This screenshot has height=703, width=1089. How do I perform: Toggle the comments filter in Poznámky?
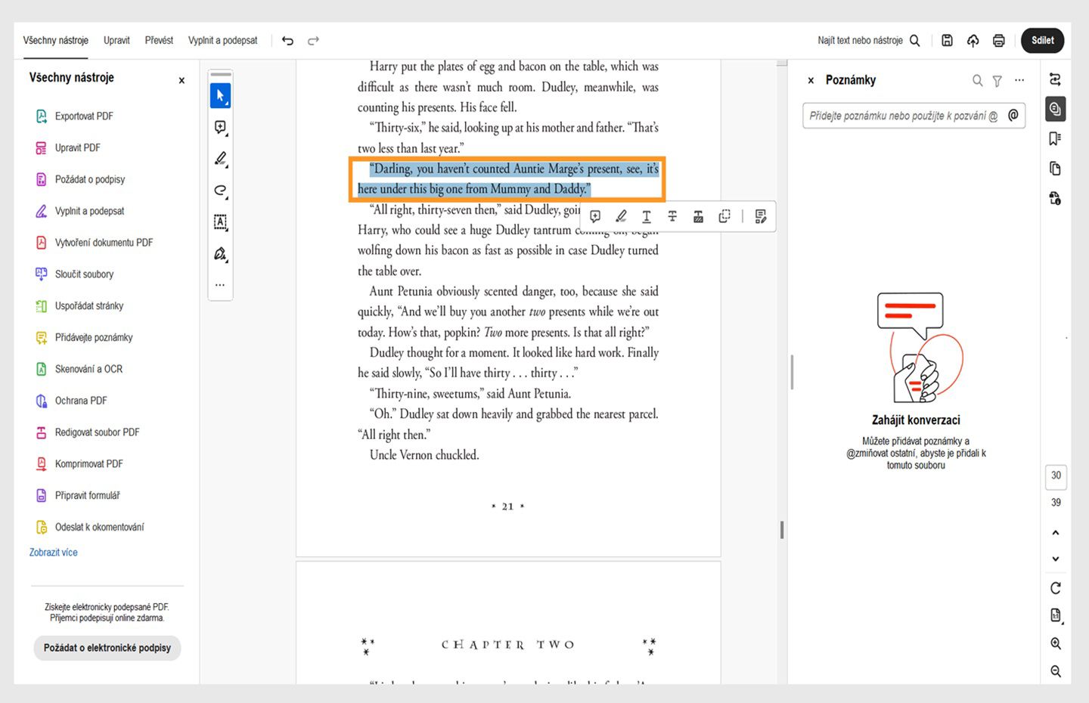[997, 80]
